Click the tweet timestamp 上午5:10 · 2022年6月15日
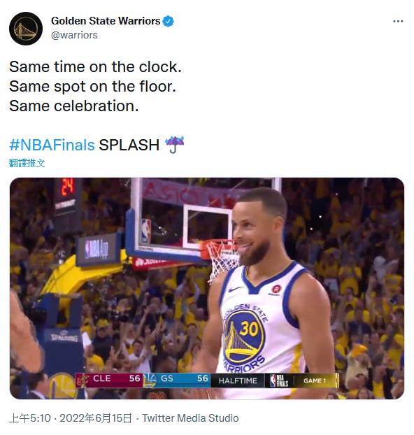 click(x=71, y=418)
